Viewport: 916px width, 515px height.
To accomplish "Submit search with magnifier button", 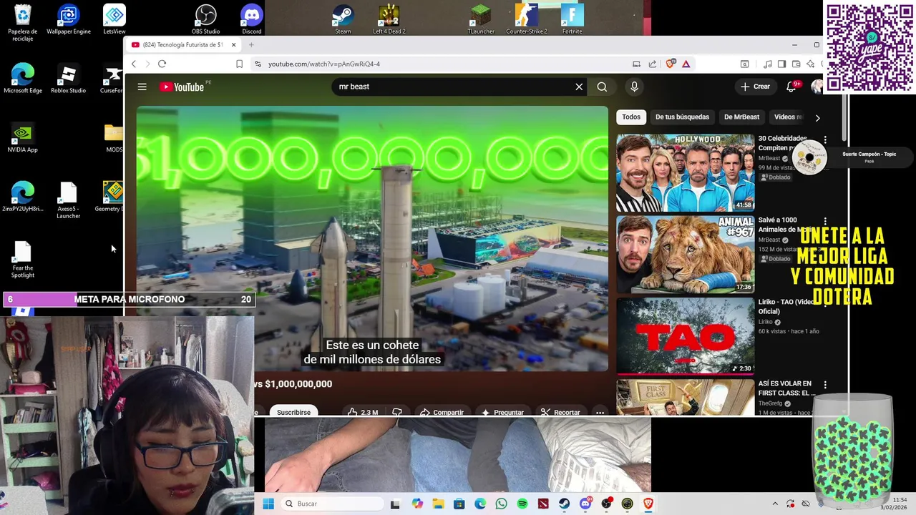I will 602,87.
